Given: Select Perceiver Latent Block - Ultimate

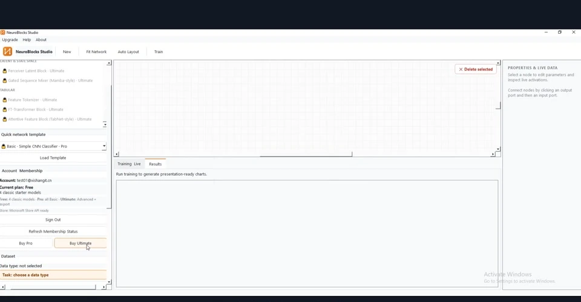Looking at the screenshot, I should (x=36, y=71).
